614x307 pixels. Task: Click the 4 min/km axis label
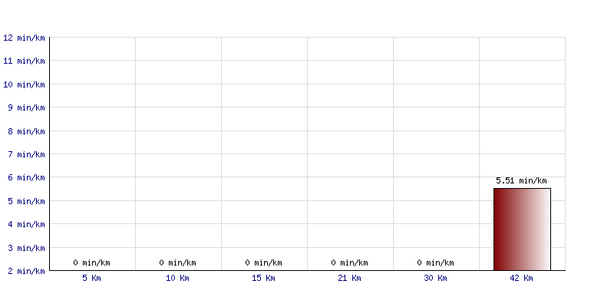tap(26, 224)
